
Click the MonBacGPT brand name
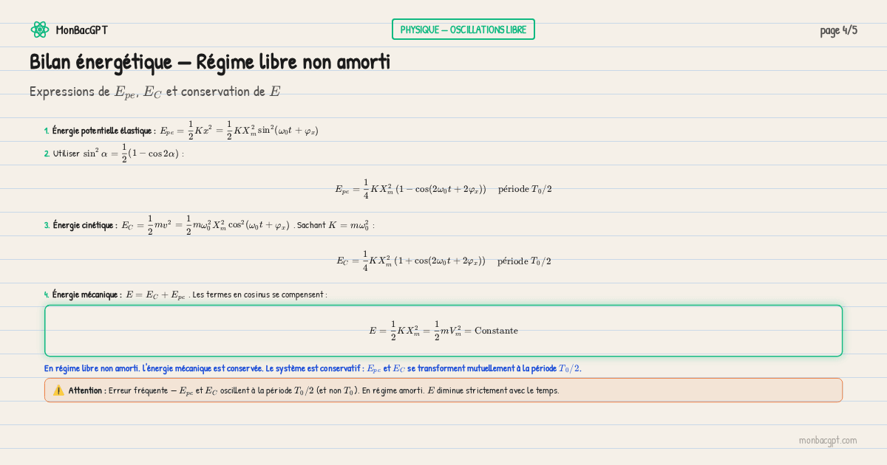click(81, 30)
